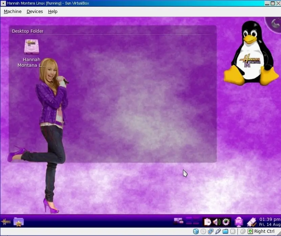Click the Show Desktop panel icon
Image resolution: width=281 pixels, height=236 pixels.
[178, 221]
